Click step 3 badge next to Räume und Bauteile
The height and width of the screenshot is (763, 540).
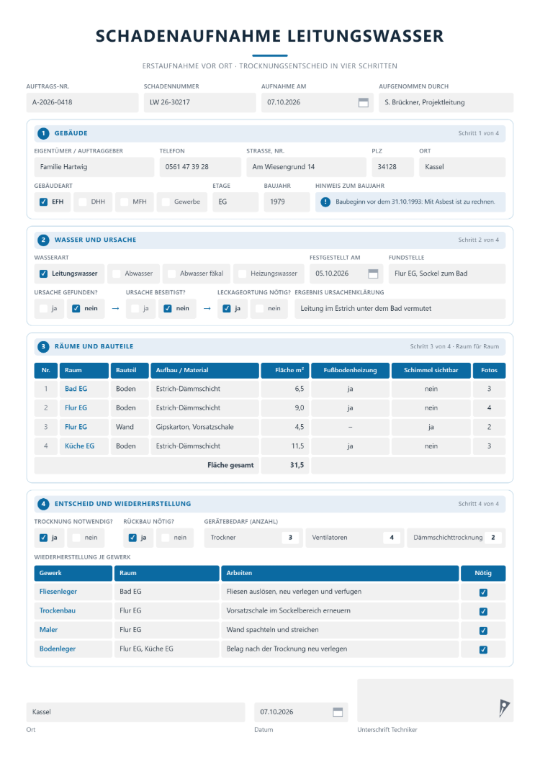43,346
